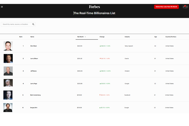Open the menu and search icon in header
This screenshot has width=189, height=126.
2,7
